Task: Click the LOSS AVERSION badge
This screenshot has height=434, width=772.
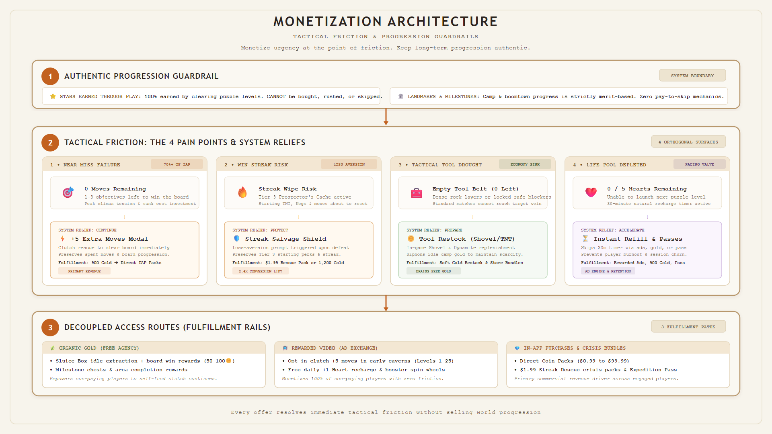Action: click(x=349, y=164)
